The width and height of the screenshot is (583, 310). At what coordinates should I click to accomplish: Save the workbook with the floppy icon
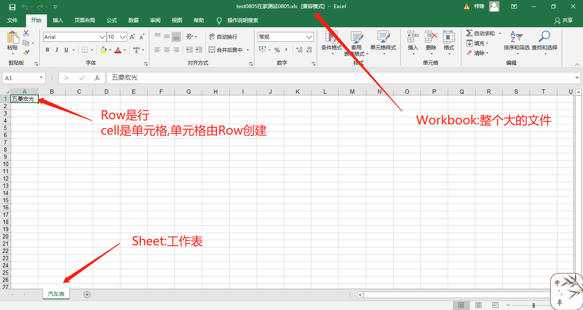click(x=12, y=7)
